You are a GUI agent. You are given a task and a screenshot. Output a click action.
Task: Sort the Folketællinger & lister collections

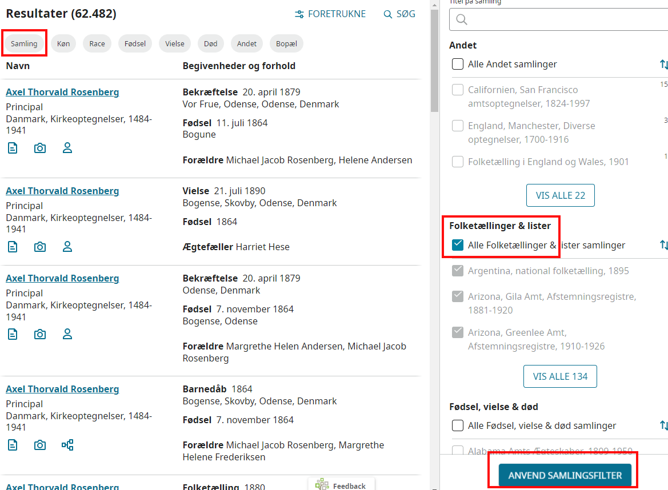click(x=663, y=245)
